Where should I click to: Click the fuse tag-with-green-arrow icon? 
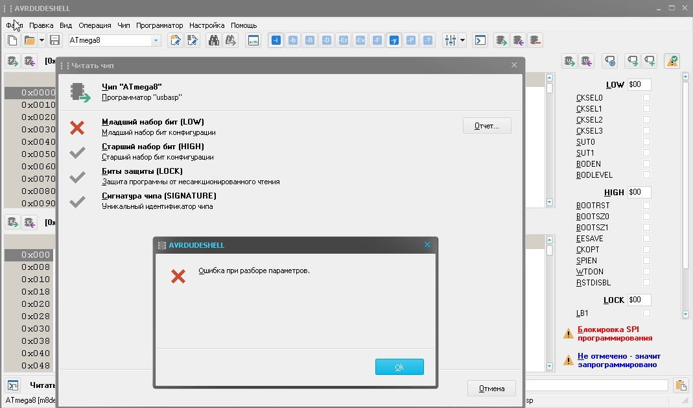click(x=633, y=61)
